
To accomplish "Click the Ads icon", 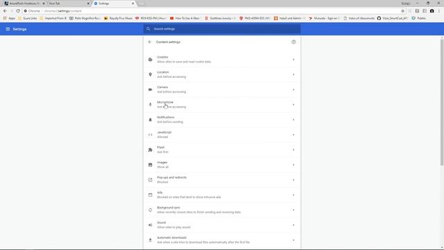I will click(150, 194).
